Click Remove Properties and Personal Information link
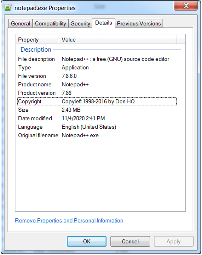Image resolution: width=202 pixels, height=255 pixels. 69,221
